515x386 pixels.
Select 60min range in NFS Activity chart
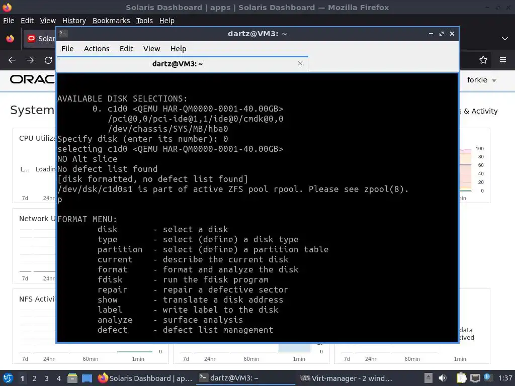tap(91, 359)
